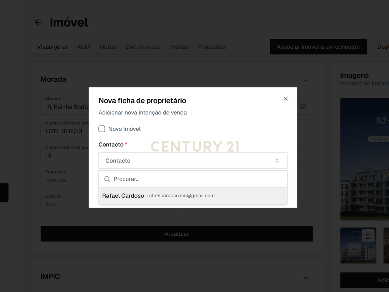389x292 pixels.
Task: Open dropdown arrows right of Distrito row
Action: click(303, 204)
